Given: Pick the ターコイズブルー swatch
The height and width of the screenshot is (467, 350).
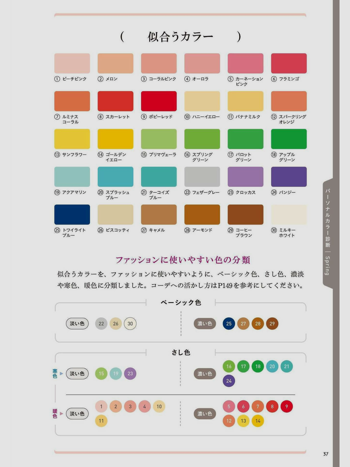Looking at the screenshot, I should [x=159, y=176].
